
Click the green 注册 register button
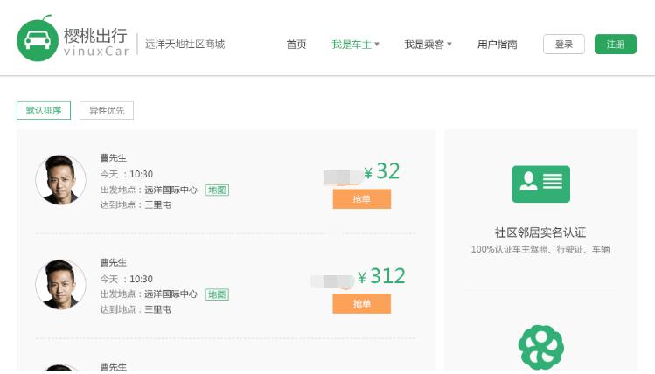(616, 45)
